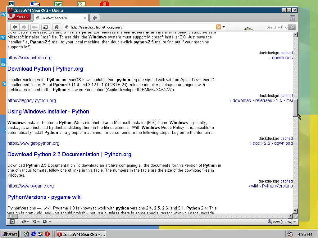Click the vertical scrollbar thumb
Screen dimensions: 318x238
pyautogui.click(x=295, y=108)
